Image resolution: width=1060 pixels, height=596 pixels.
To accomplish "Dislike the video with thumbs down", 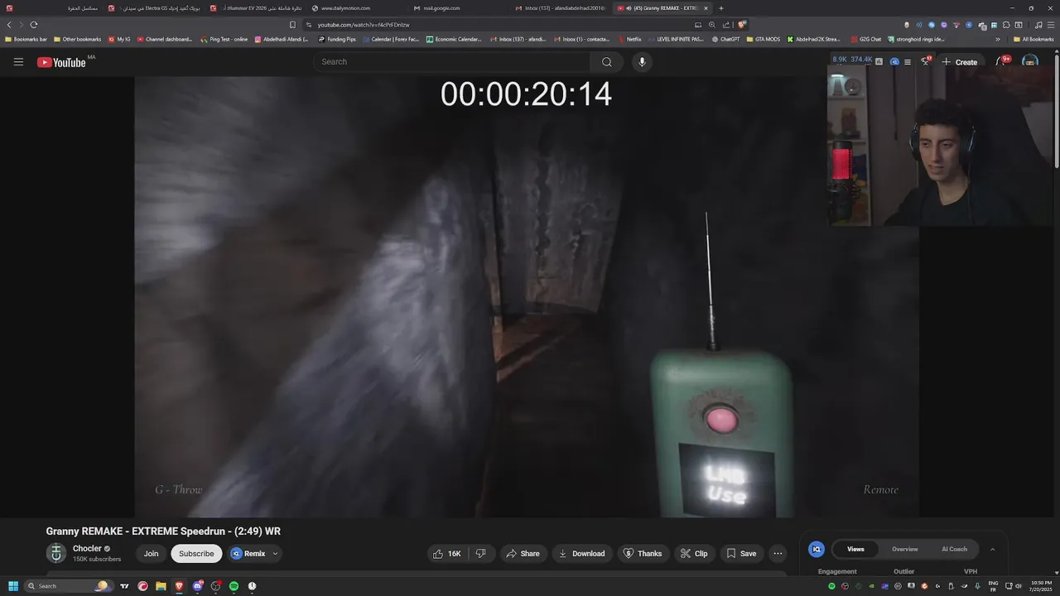I will click(481, 554).
